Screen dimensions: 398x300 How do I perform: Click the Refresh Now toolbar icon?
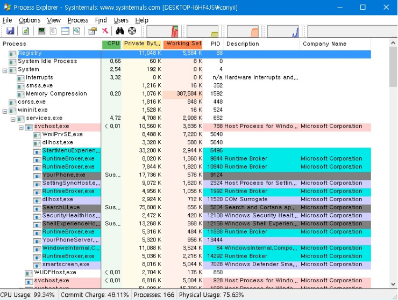click(x=25, y=31)
